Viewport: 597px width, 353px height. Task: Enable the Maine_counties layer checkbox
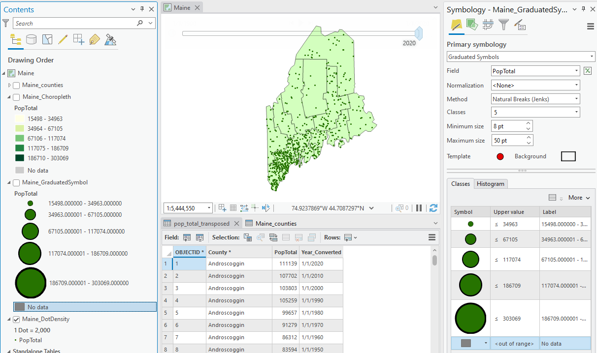tap(16, 85)
